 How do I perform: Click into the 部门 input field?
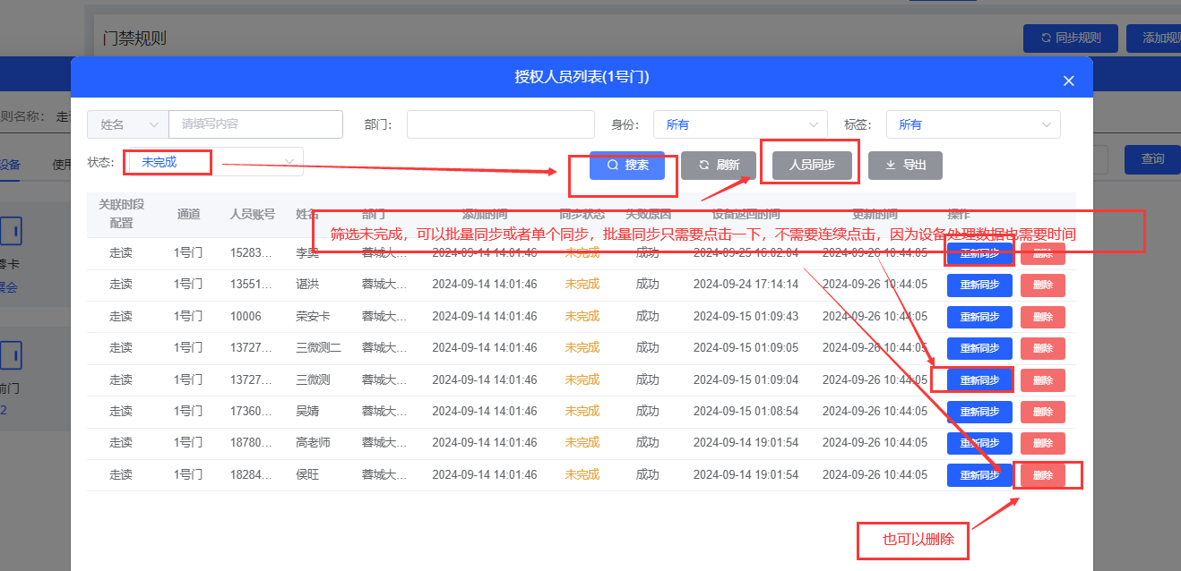coord(500,124)
